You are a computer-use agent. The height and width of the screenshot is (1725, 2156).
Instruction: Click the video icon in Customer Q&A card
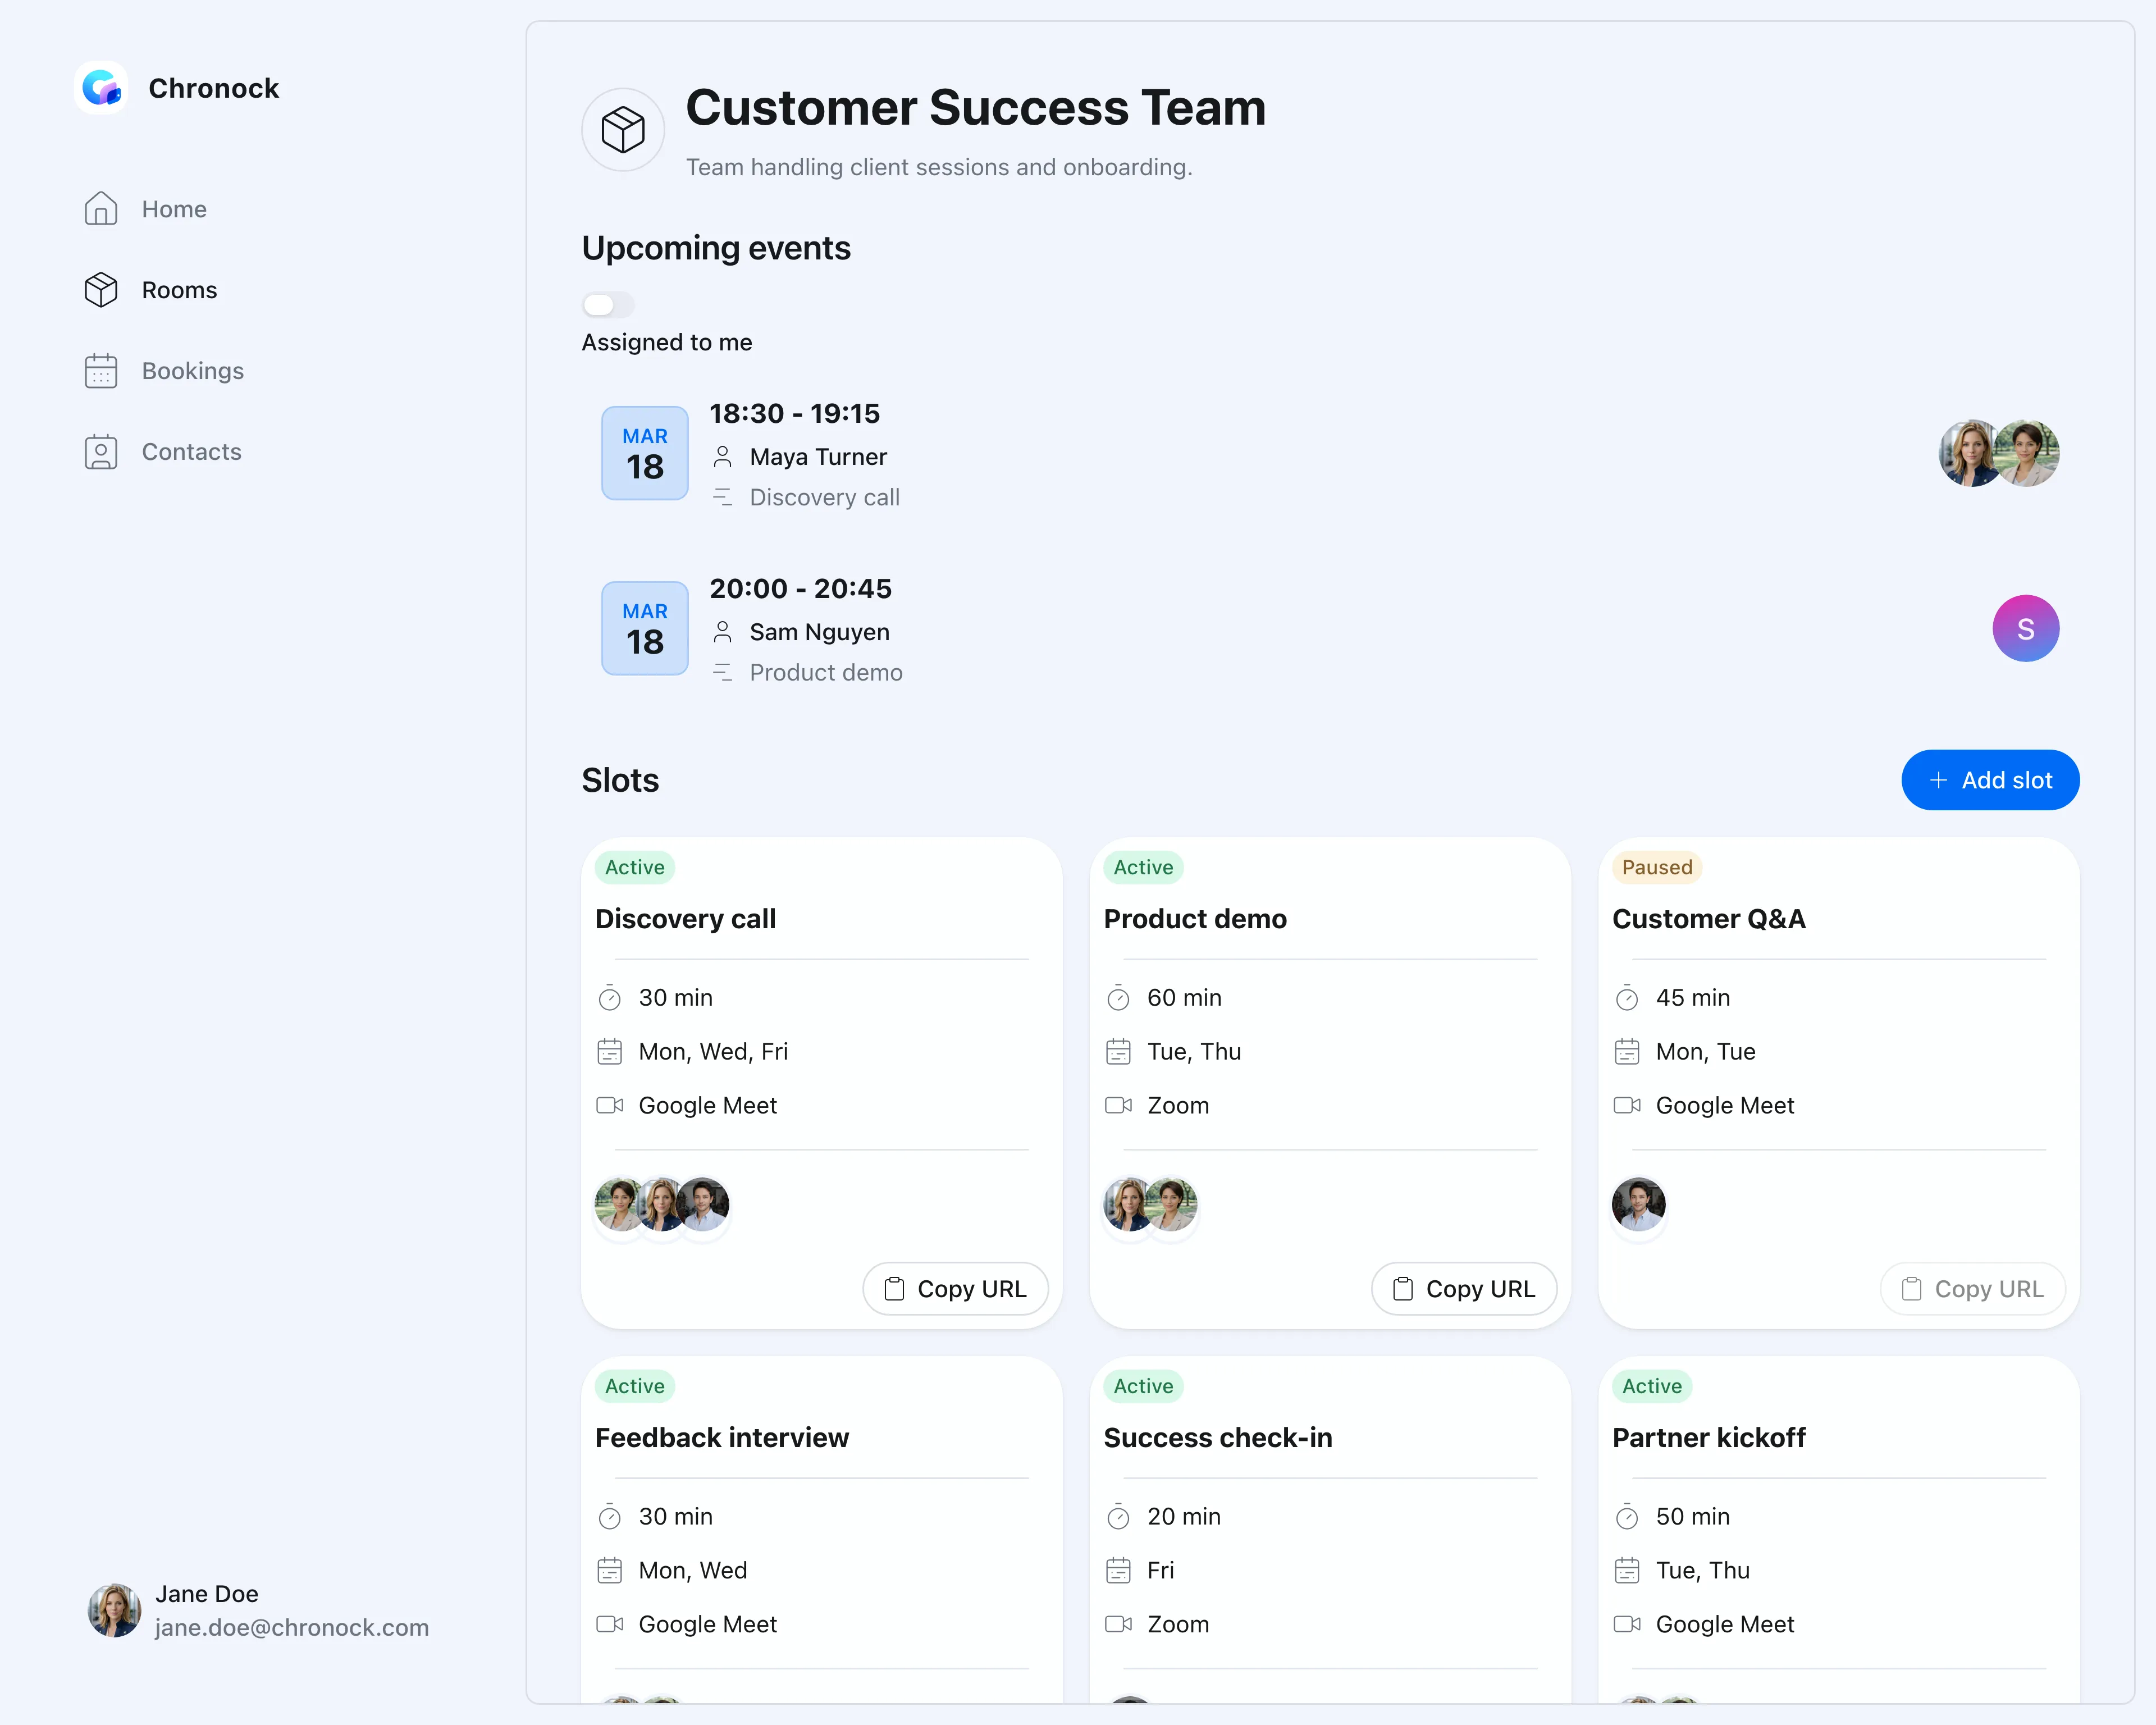point(1627,1106)
